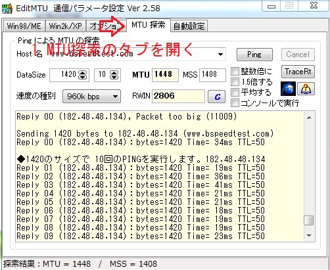Click the RWIN field showing 2806
Image resolution: width=330 pixels, height=270 pixels.
tap(178, 97)
